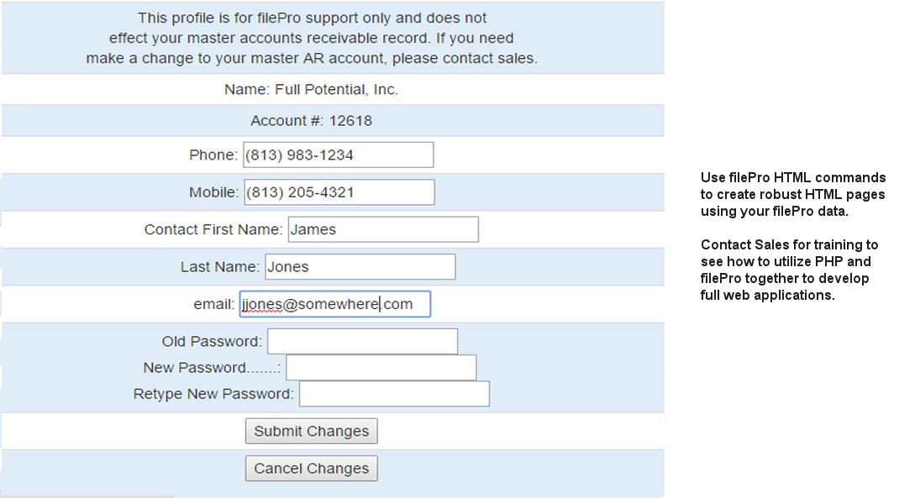
Task: Focus the Mobile number input box
Action: 339,192
